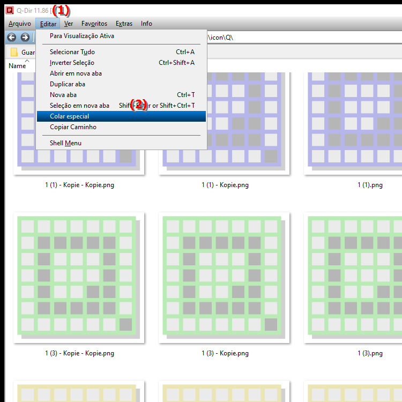The image size is (402, 402).
Task: Select the 1 (3) - Kopie.png thumbnail
Action: (x=225, y=278)
